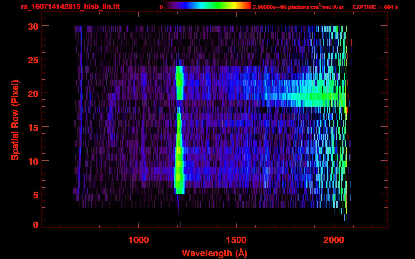Select the 1500 wavelength tick label
The width and height of the screenshot is (415, 259).
[x=236, y=240]
